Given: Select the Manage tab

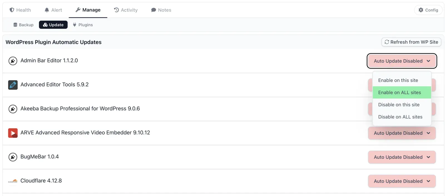Looking at the screenshot, I should (x=88, y=10).
